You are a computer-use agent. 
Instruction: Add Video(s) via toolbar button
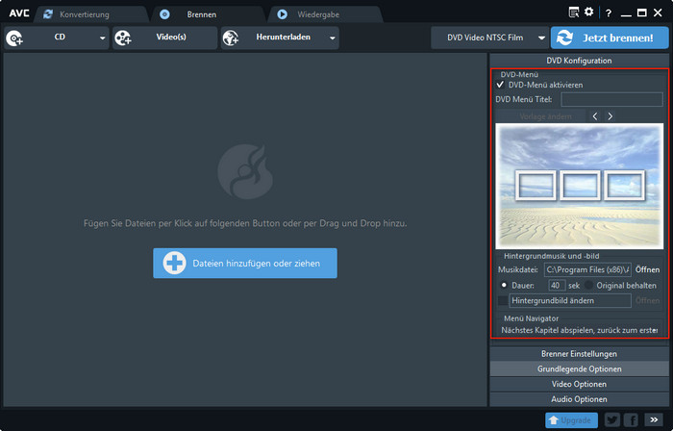pyautogui.click(x=164, y=38)
